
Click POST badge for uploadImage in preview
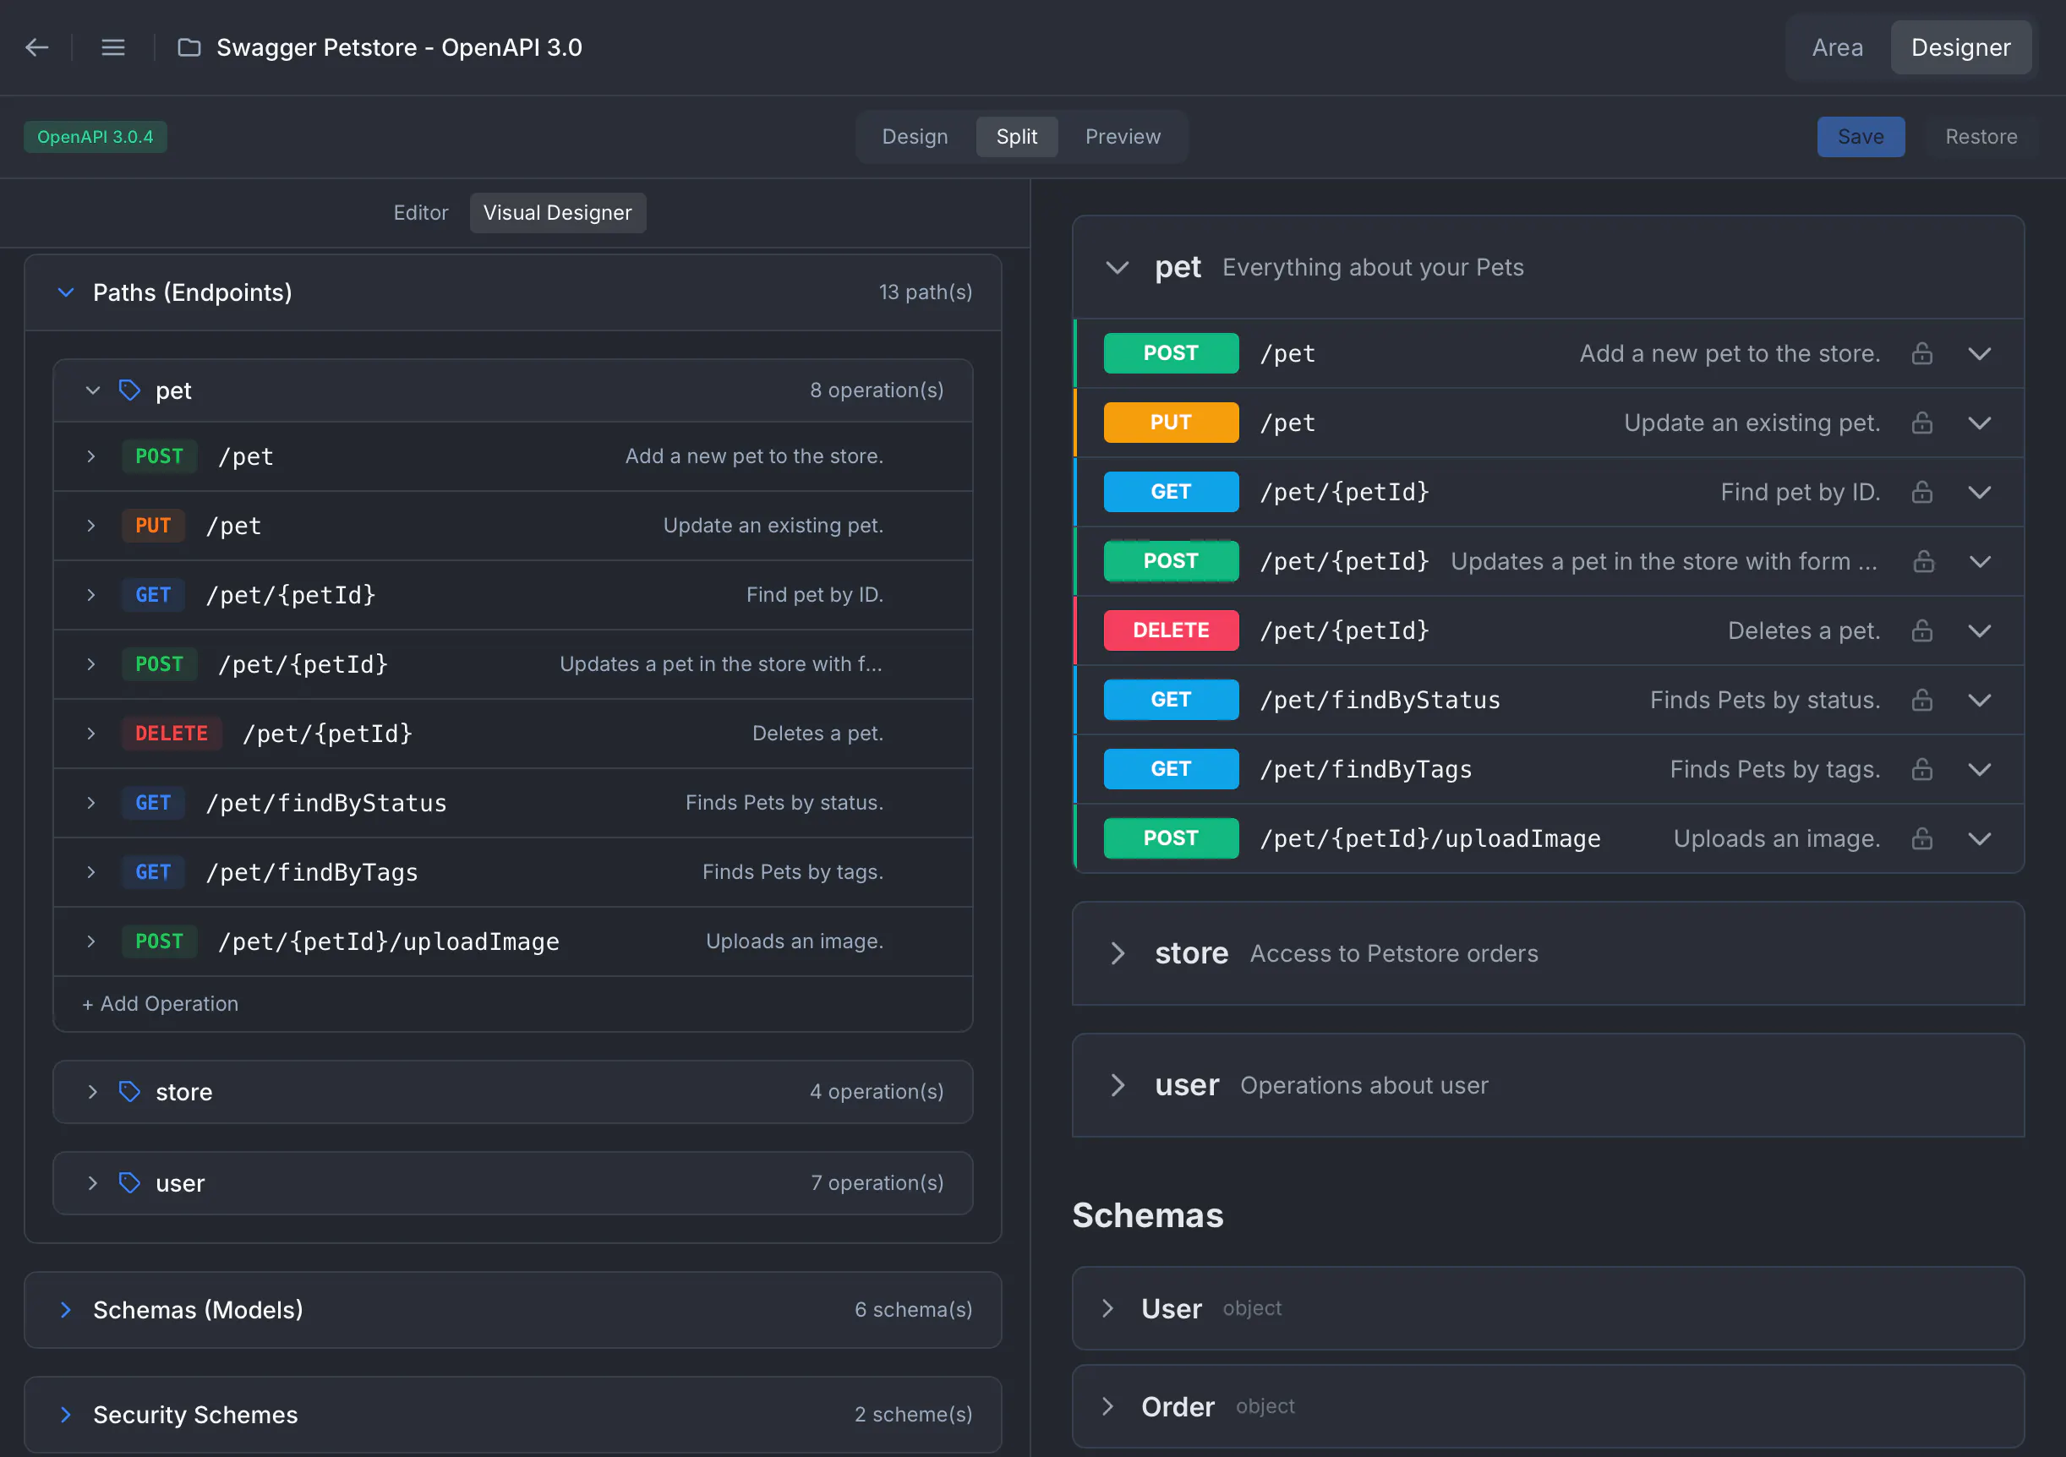1171,838
